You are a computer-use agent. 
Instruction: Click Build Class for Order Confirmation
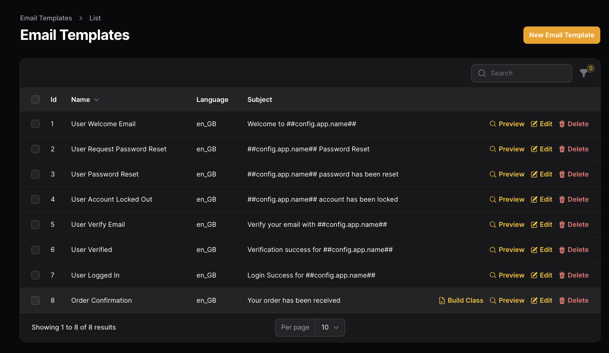pyautogui.click(x=461, y=301)
